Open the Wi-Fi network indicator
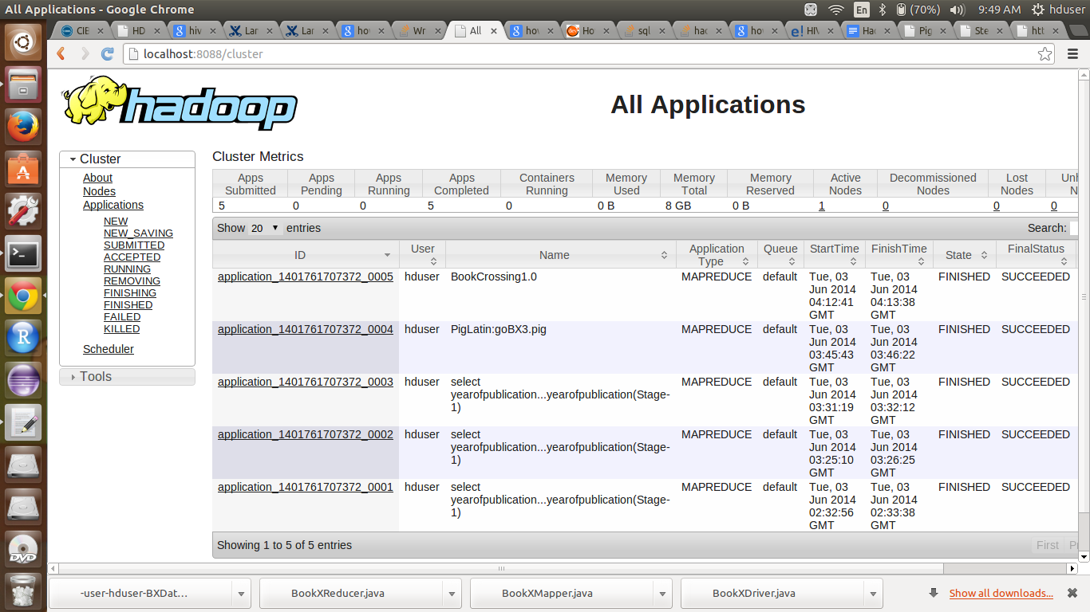 point(835,10)
